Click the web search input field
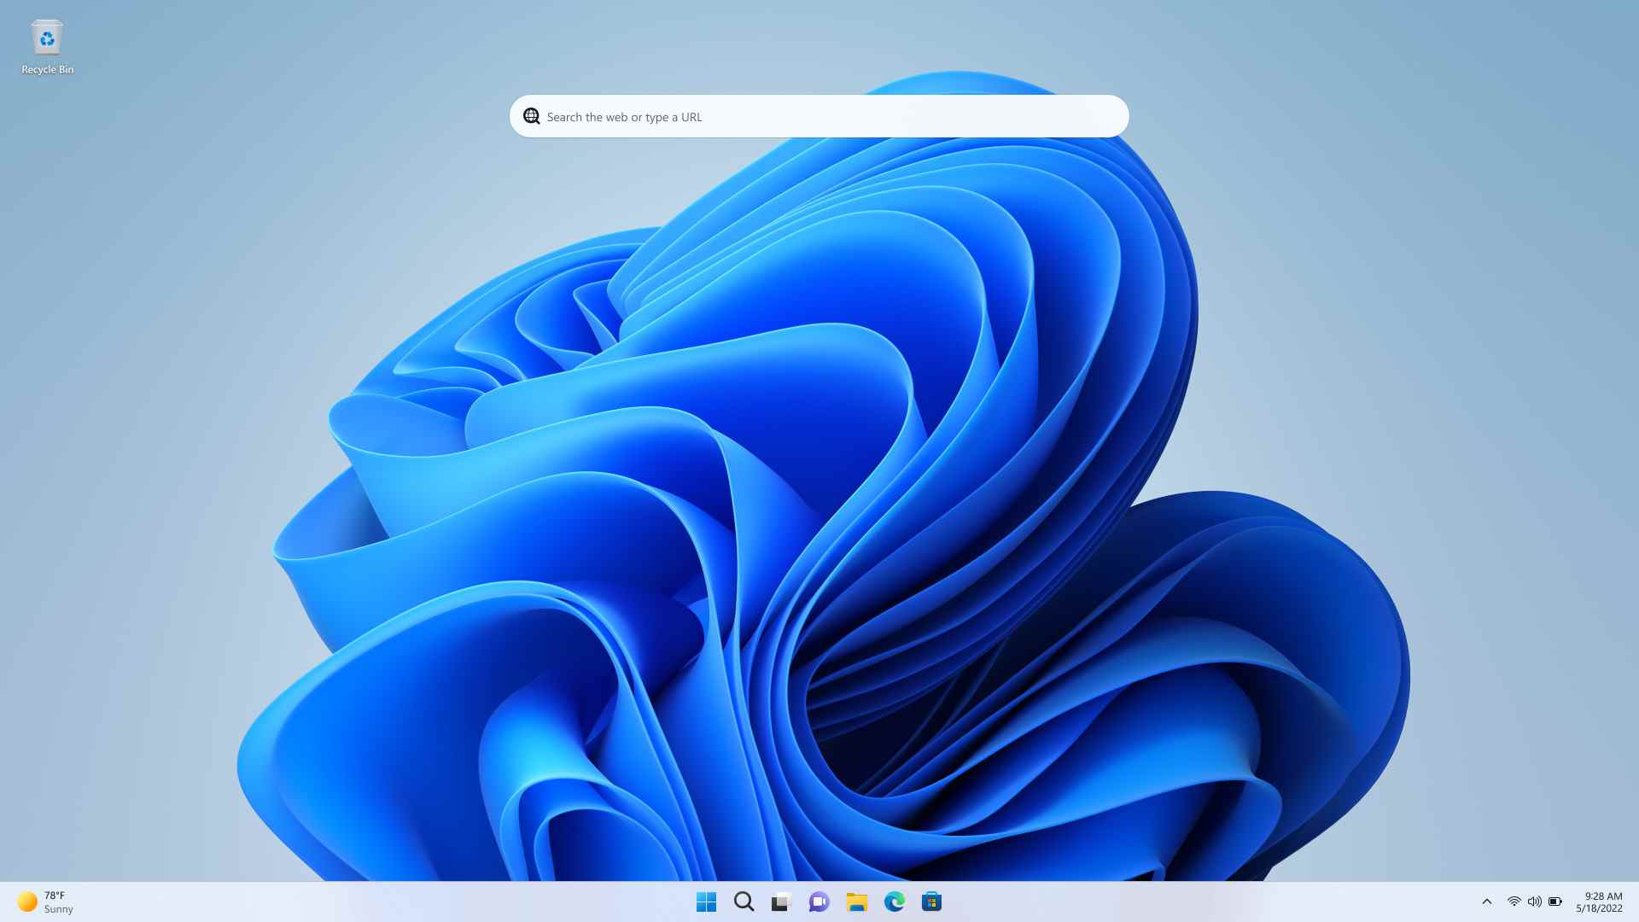Screen dimensions: 1639x922 point(819,116)
